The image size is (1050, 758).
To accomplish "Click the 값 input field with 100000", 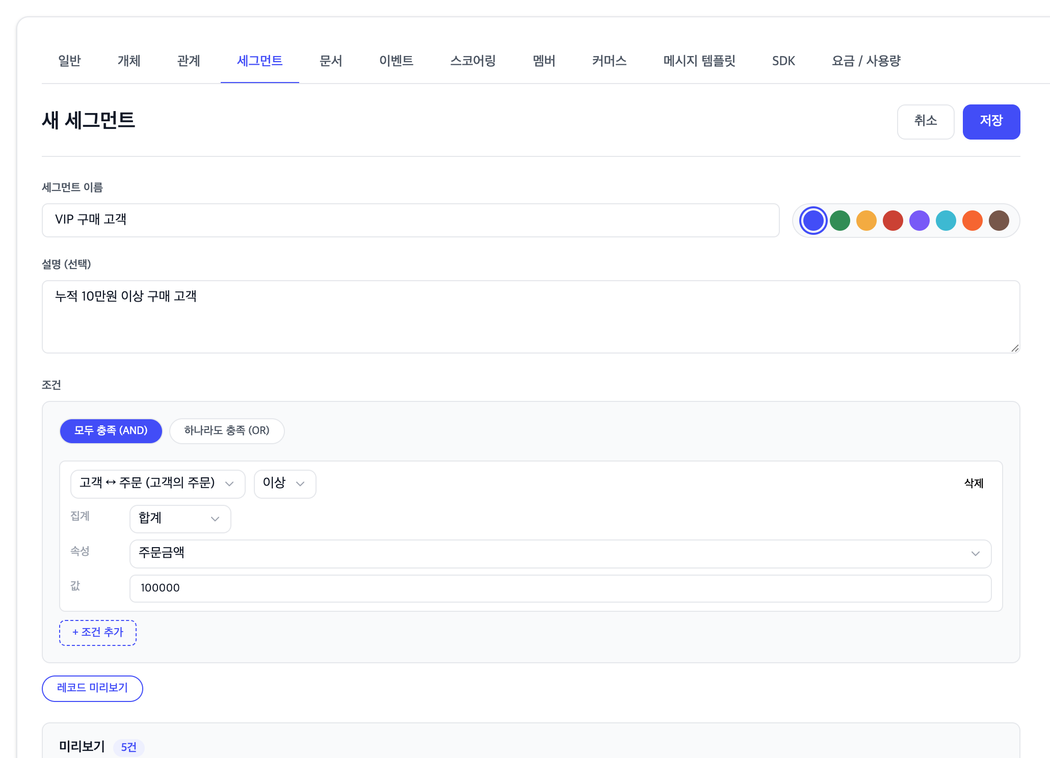I will [x=560, y=588].
